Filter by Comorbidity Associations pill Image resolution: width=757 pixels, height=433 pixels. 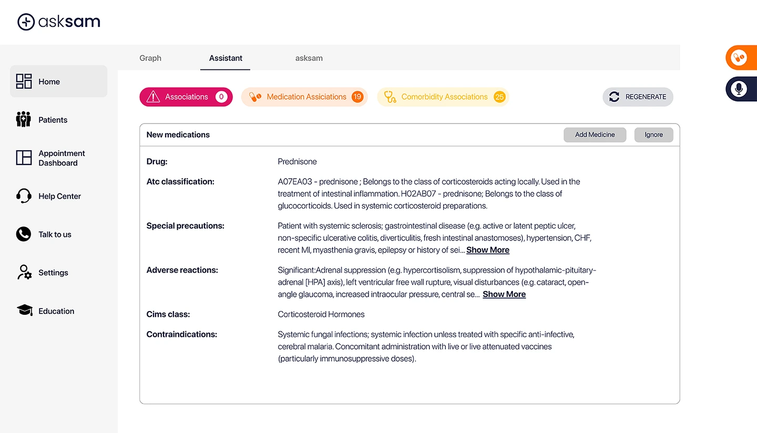(443, 97)
